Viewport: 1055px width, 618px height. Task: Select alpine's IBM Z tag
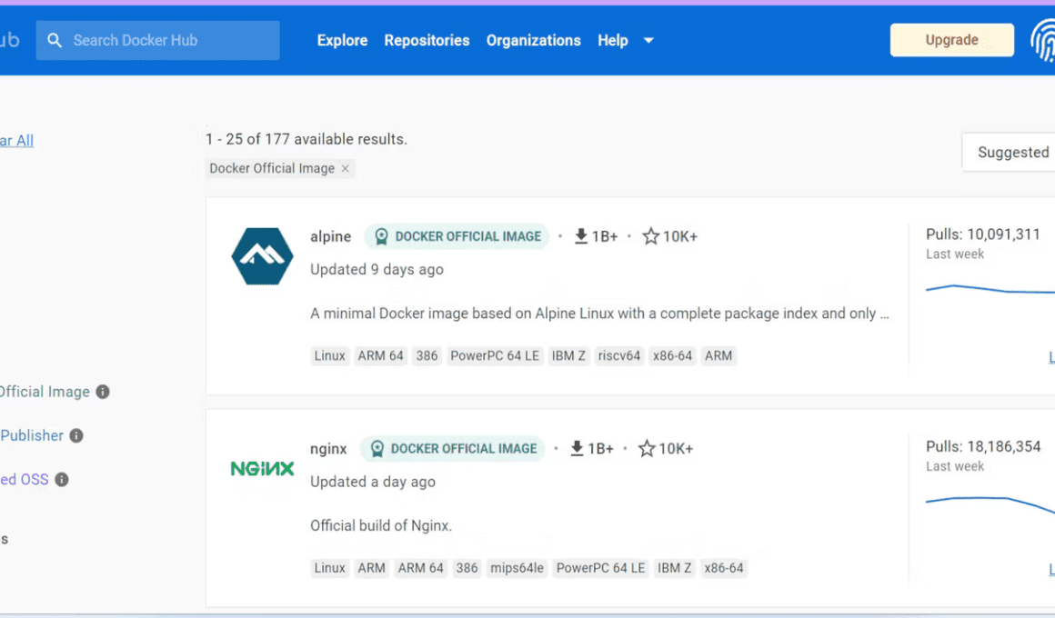pos(568,355)
